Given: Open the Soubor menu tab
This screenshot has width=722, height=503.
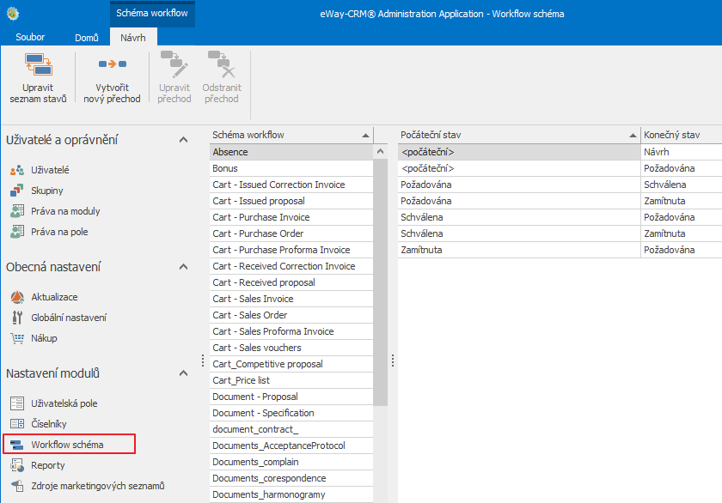Looking at the screenshot, I should tap(30, 37).
